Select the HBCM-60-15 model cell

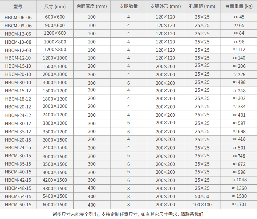tap(18, 205)
